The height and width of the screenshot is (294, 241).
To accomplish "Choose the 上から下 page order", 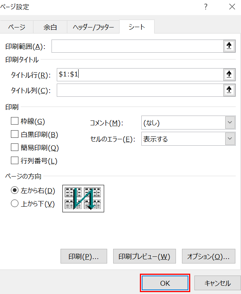I will pos(15,204).
